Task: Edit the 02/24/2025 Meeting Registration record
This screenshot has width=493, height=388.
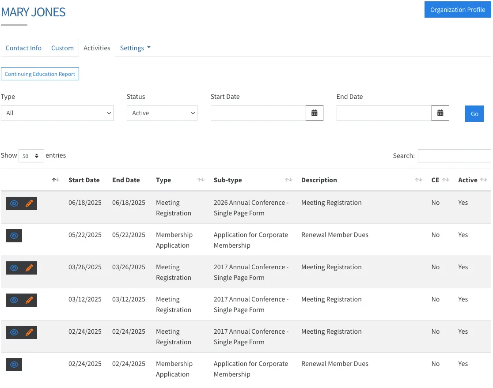Action: point(29,332)
